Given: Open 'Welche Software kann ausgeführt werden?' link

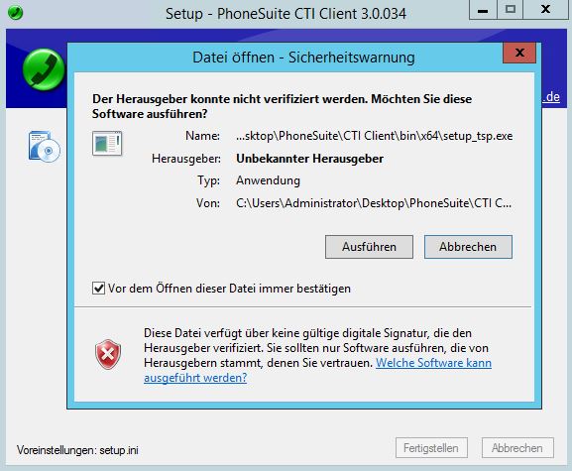Looking at the screenshot, I should (x=318, y=370).
